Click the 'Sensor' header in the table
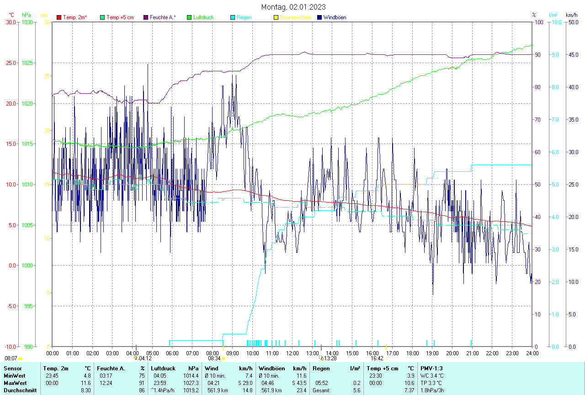 (12, 368)
